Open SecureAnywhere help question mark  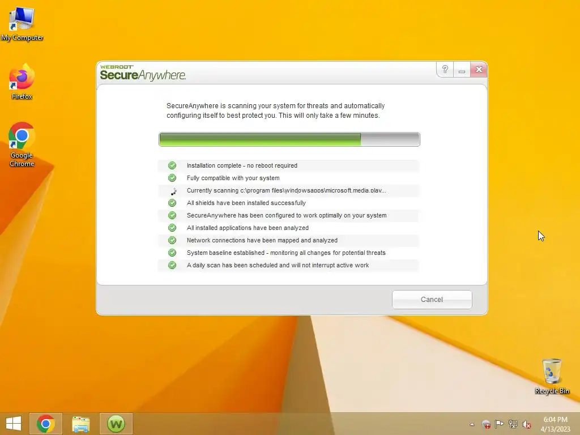click(445, 69)
